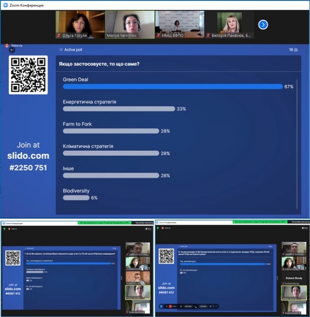
Task: Click the top blue result bar in bottom-left poll
Action: 68,263
